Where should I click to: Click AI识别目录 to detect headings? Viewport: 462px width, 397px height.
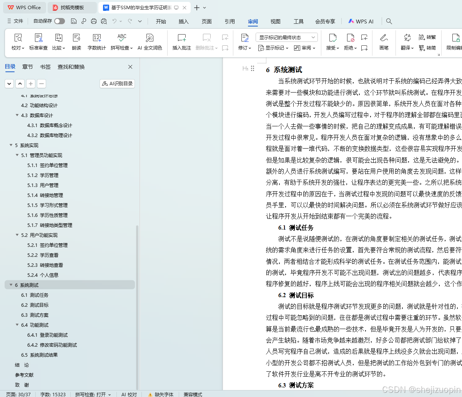[x=116, y=84]
